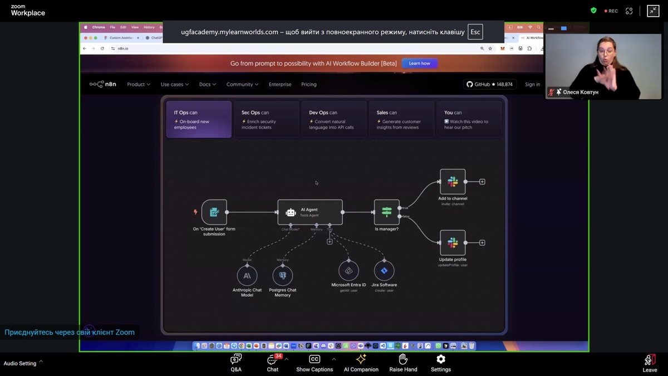Launch AI Companion
The width and height of the screenshot is (668, 376).
point(361,360)
